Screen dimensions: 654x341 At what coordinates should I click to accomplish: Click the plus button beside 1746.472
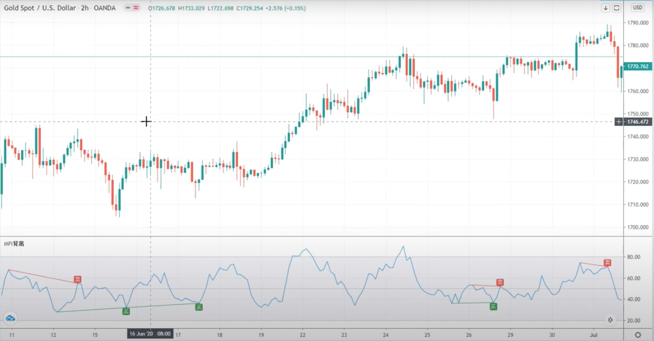pyautogui.click(x=619, y=122)
